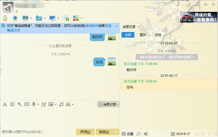Image resolution: width=218 pixels, height=137 pixels.
Task: Share music with the note icon
Action: [x=61, y=104]
